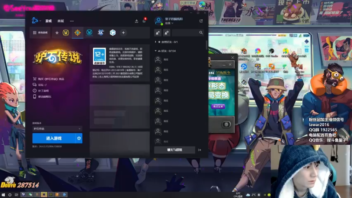The height and width of the screenshot is (198, 352).
Task: Open the game version dropdown
Action: tap(57, 128)
